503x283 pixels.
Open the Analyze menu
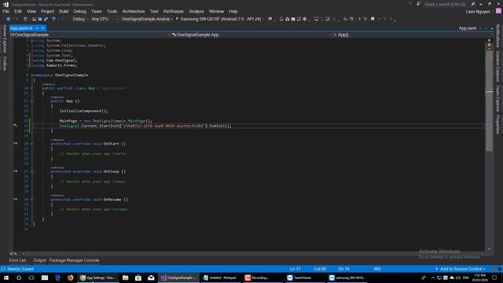(196, 11)
